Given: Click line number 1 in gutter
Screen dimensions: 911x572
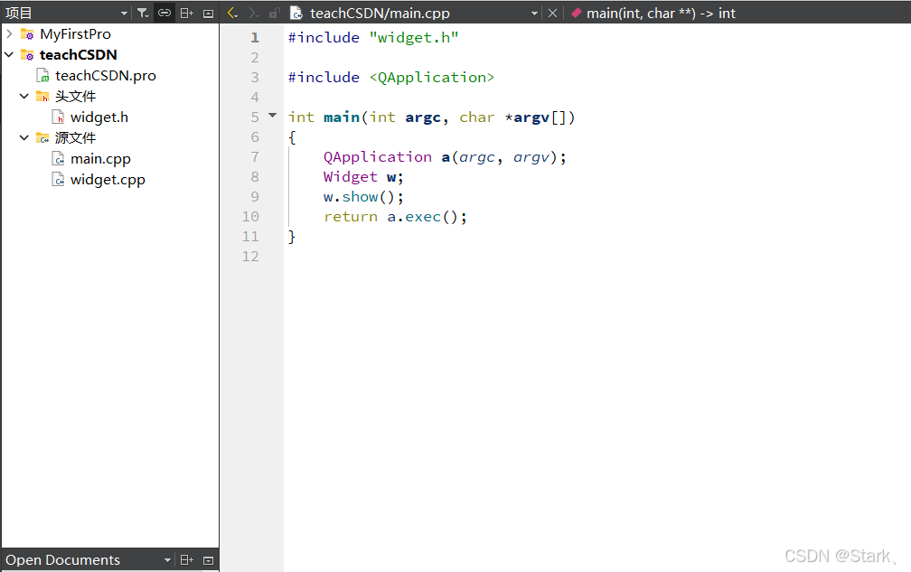Looking at the screenshot, I should point(255,38).
